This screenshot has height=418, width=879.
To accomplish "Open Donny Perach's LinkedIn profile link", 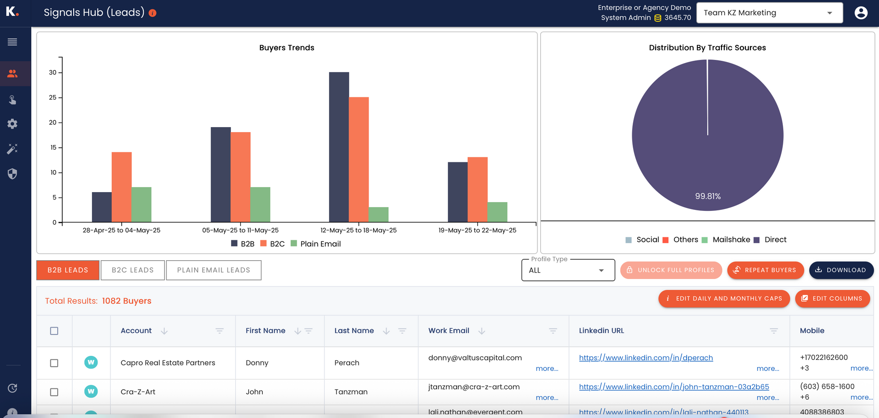I will coord(646,358).
